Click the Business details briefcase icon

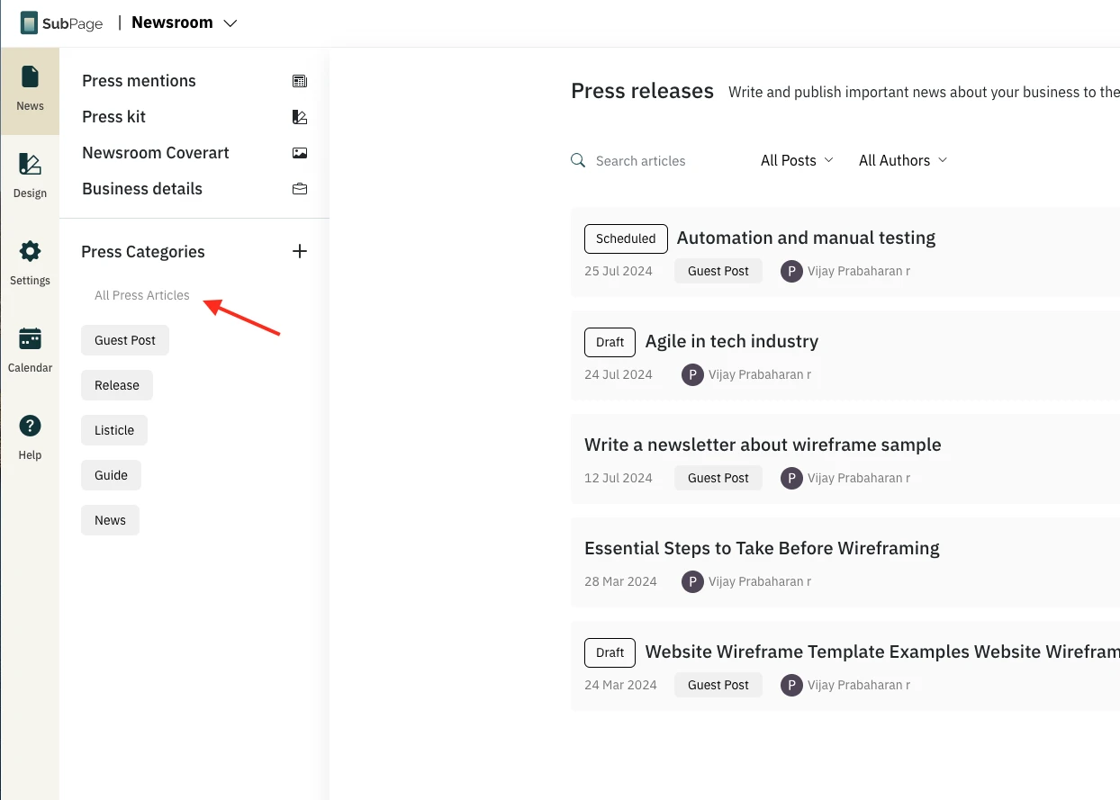coord(300,189)
